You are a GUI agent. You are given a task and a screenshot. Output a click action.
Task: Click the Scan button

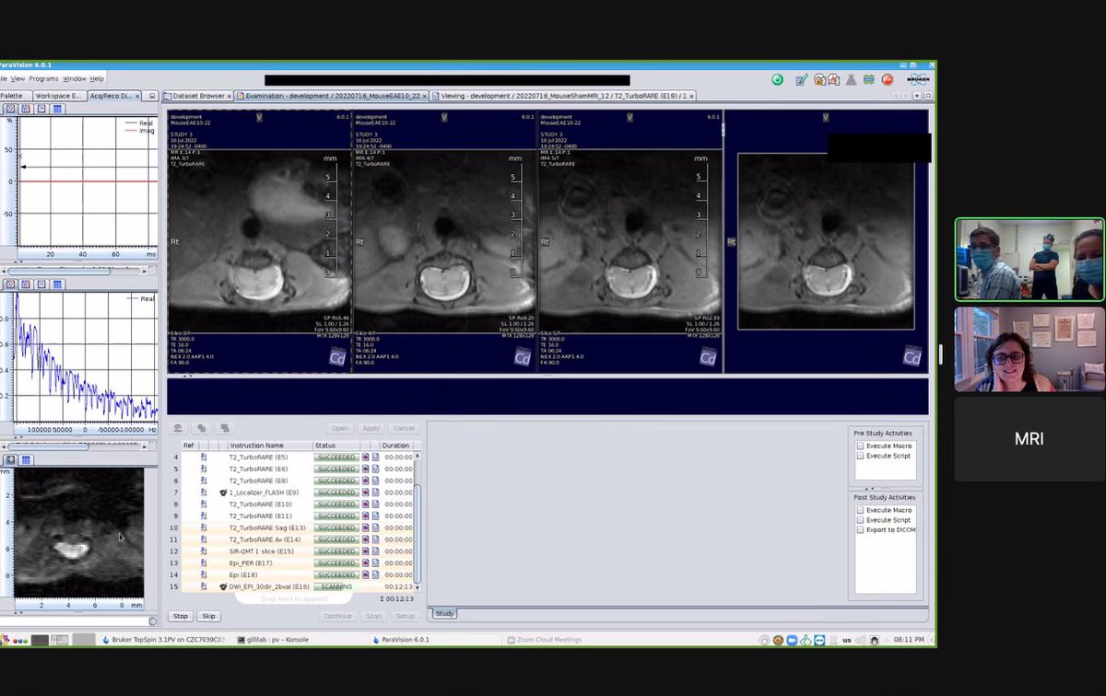point(373,616)
